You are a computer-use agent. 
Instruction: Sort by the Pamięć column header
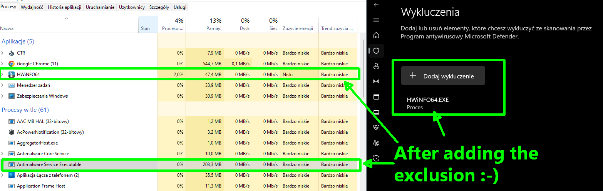point(205,24)
